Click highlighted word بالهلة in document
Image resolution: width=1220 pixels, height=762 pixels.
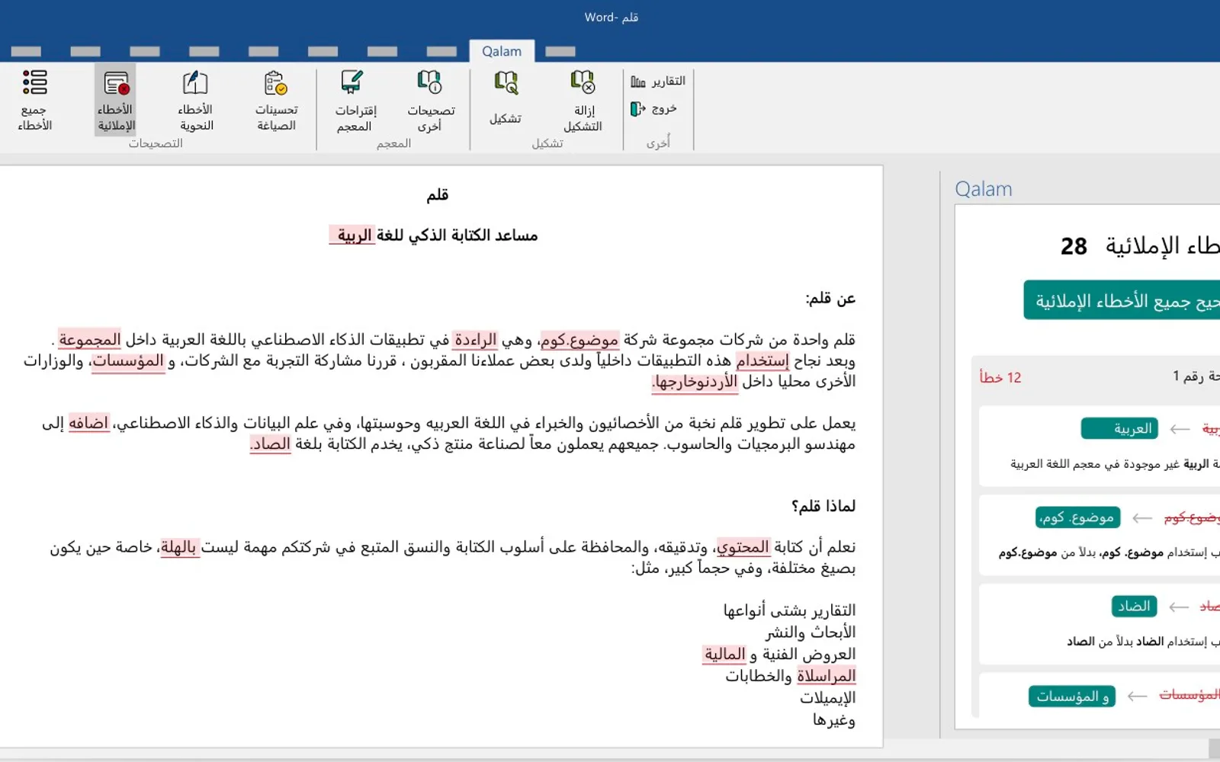(179, 547)
